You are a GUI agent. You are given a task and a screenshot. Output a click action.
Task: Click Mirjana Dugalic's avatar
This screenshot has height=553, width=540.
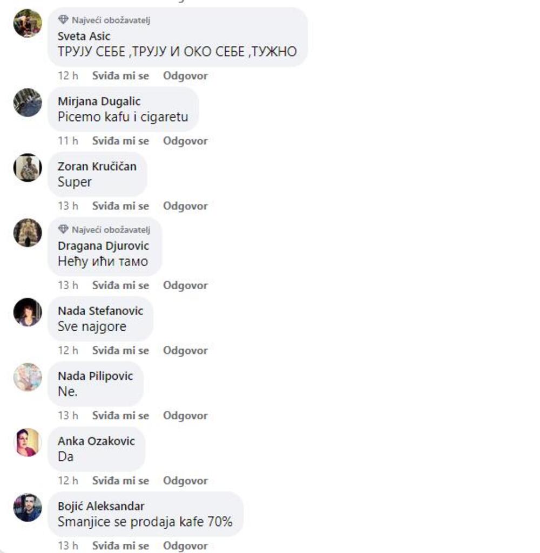(x=28, y=103)
